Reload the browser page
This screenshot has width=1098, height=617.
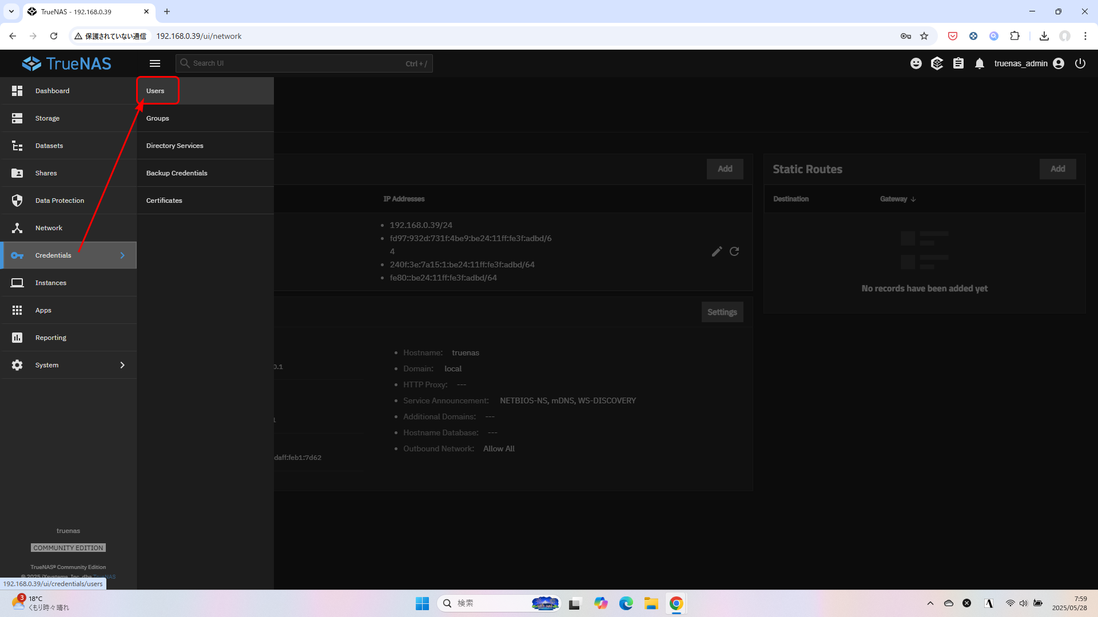click(54, 36)
